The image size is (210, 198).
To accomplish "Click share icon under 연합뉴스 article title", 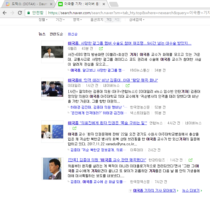I will pyautogui.click(x=75, y=128).
